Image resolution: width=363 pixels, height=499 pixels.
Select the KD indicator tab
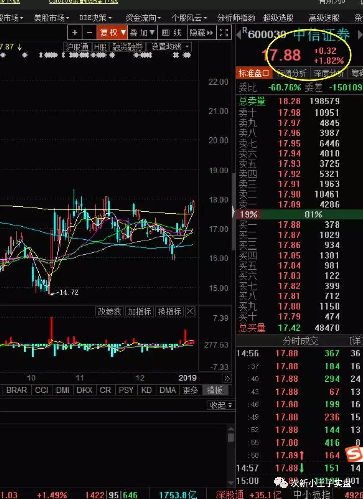tap(146, 390)
